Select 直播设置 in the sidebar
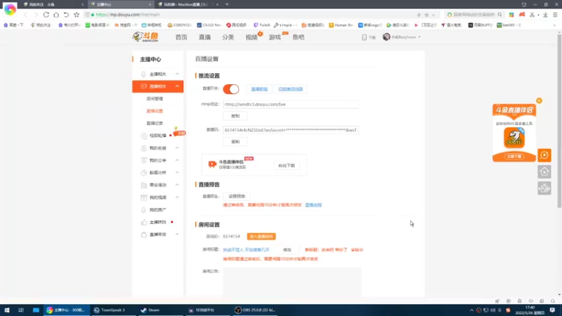The image size is (562, 316). 155,111
